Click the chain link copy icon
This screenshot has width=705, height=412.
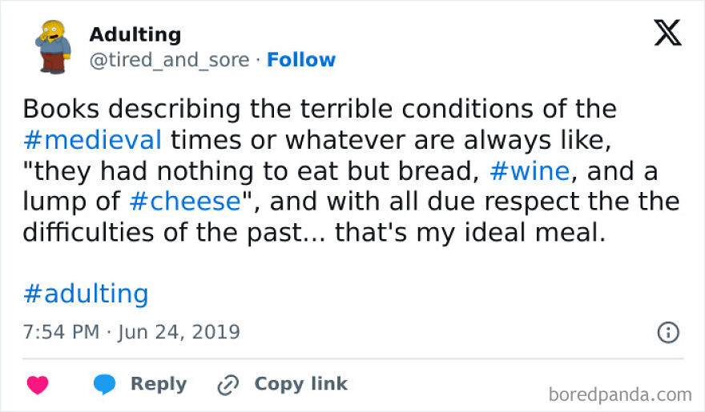(x=228, y=385)
